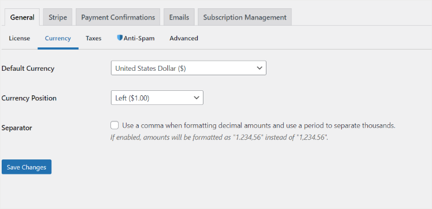
Task: Click the shield icon beside Anti-Spam
Action: click(120, 38)
